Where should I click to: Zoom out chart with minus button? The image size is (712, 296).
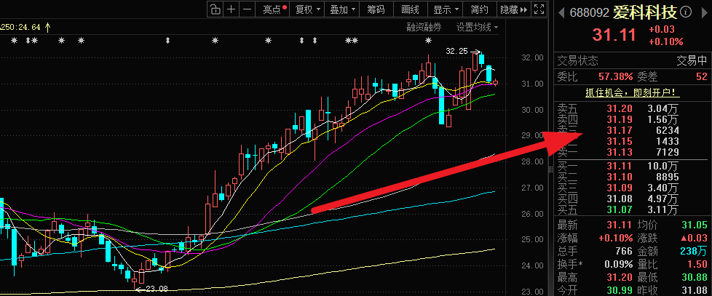pyautogui.click(x=247, y=9)
